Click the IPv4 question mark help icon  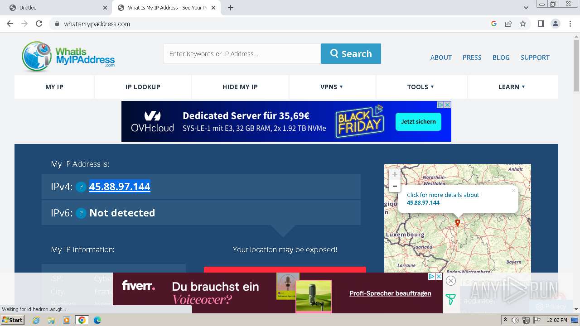(81, 187)
